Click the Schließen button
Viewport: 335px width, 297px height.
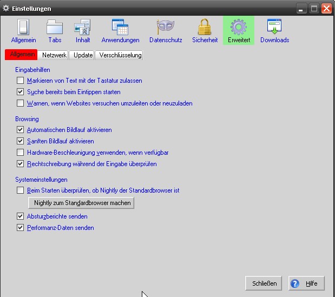pyautogui.click(x=264, y=283)
